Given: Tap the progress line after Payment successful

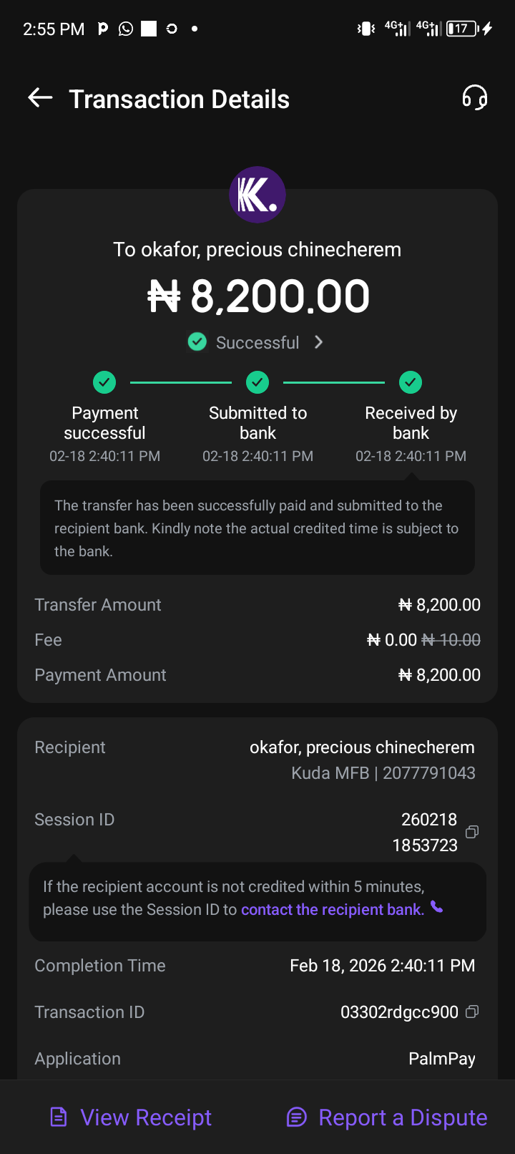Looking at the screenshot, I should (181, 383).
